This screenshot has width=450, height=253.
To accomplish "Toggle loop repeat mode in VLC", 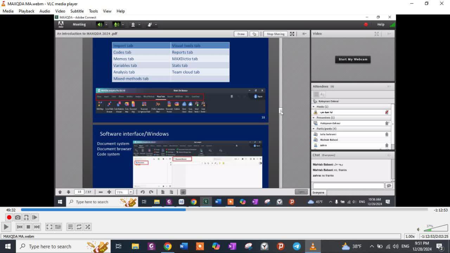I will (79, 227).
